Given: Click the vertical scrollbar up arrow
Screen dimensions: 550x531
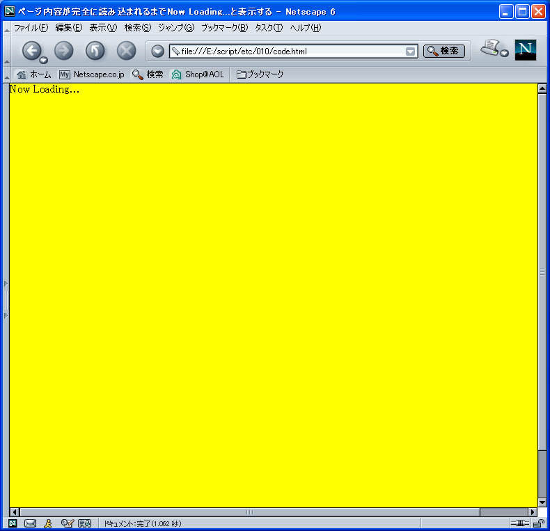Looking at the screenshot, I should (542, 88).
